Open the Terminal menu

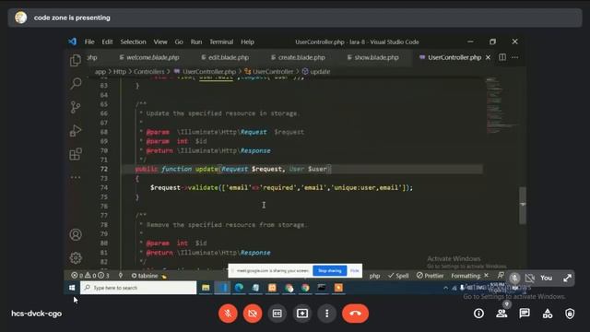click(221, 41)
